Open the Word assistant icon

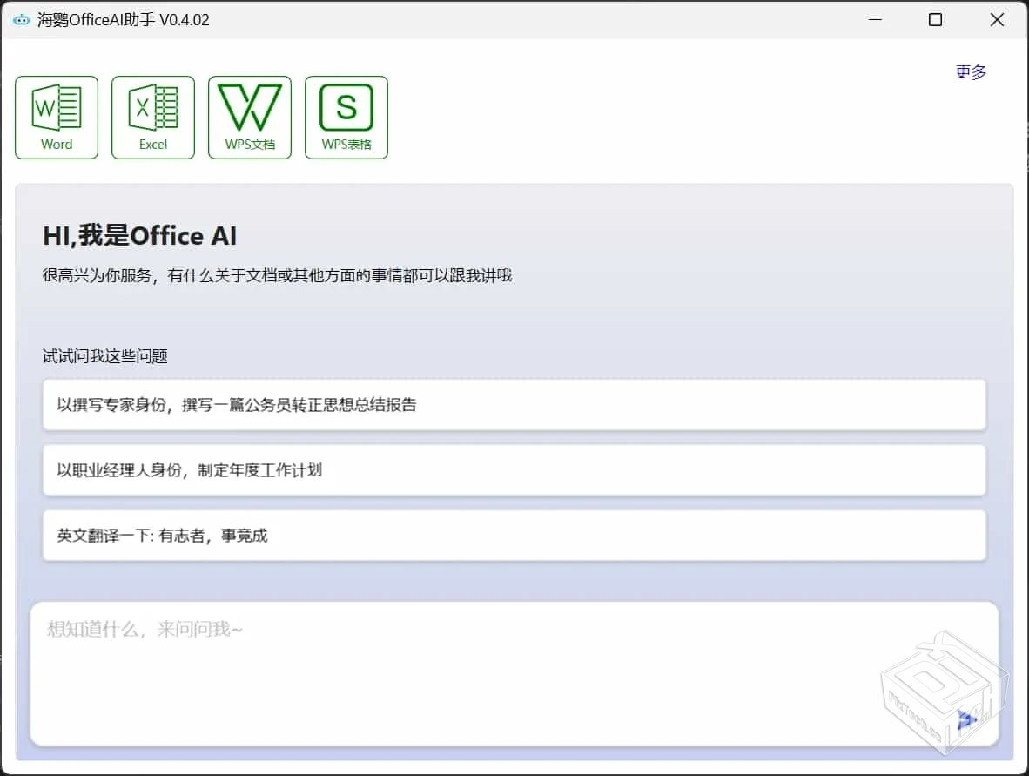pyautogui.click(x=56, y=117)
